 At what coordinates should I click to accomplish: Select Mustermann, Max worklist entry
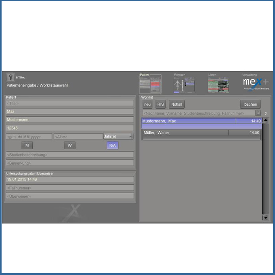point(189,121)
